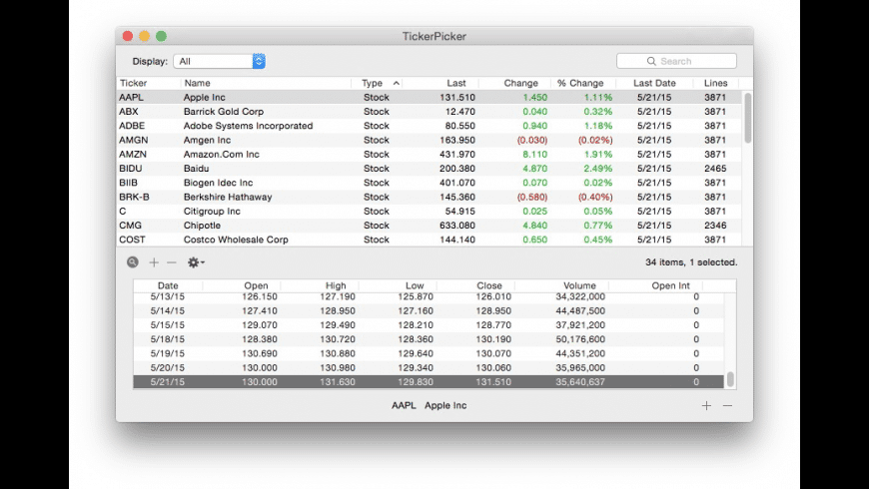Remove selected ticker with minus icon
This screenshot has height=489, width=869.
pos(172,262)
